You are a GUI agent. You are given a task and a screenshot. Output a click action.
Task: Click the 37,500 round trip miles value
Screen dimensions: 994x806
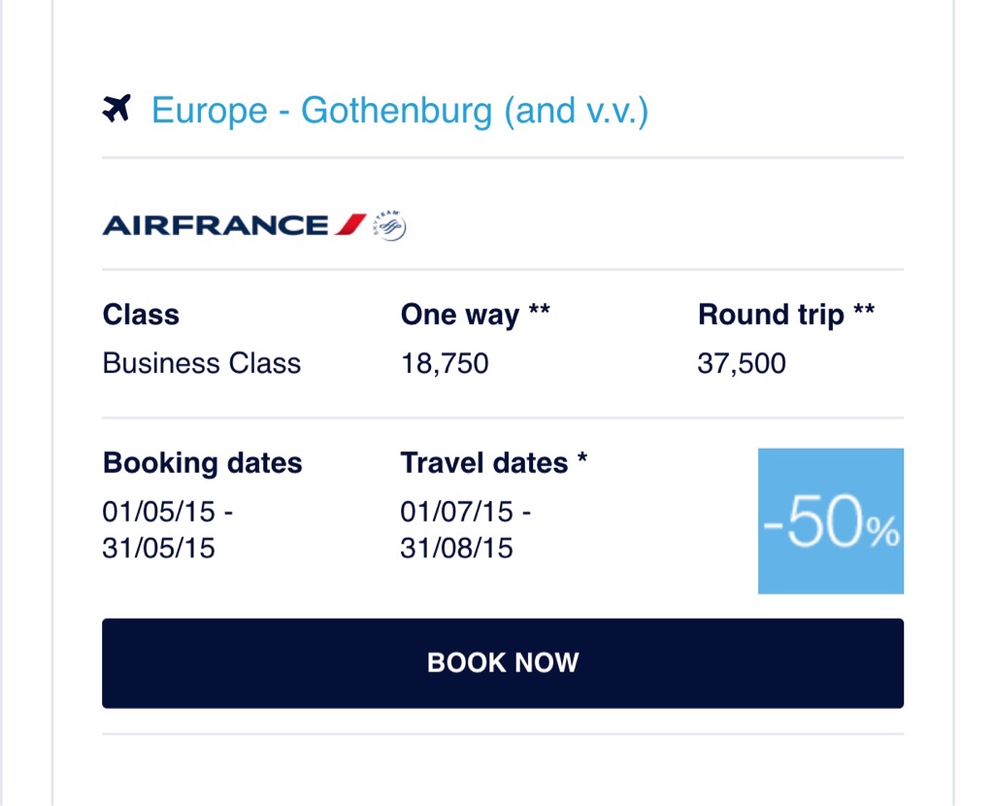click(x=742, y=363)
